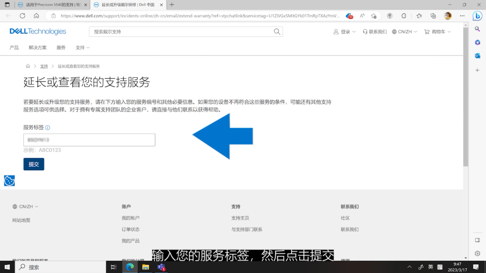The image size is (486, 273).
Task: Click the info icon beside 服务标签
Action: click(47, 127)
